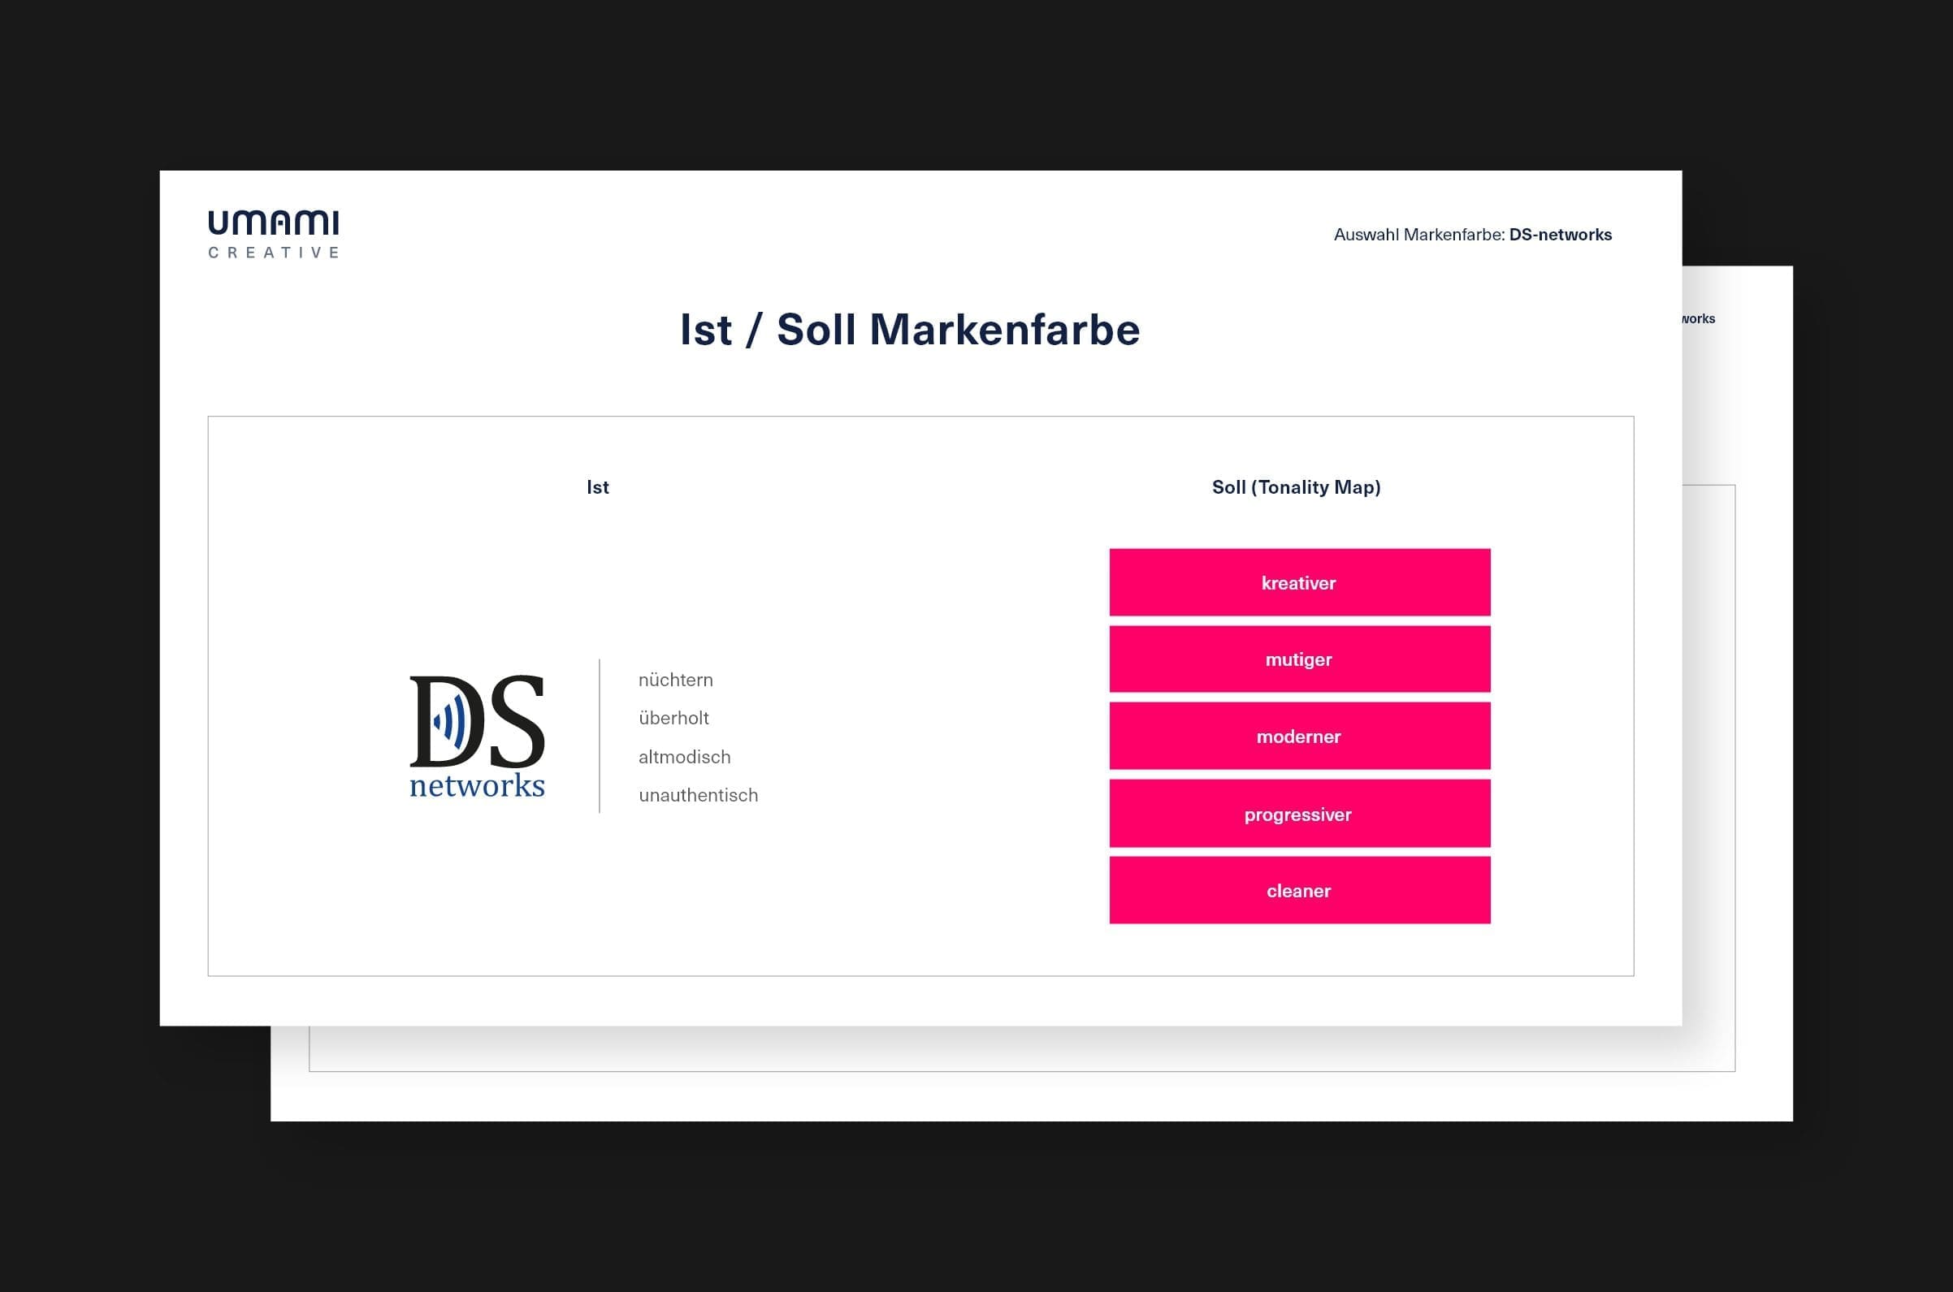Click the word 'altmodisch'
This screenshot has width=1953, height=1292.
point(684,756)
